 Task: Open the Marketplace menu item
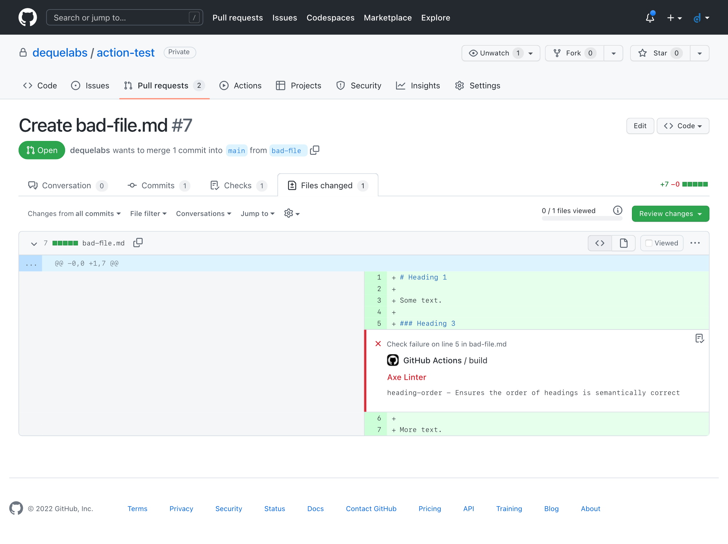pos(388,17)
